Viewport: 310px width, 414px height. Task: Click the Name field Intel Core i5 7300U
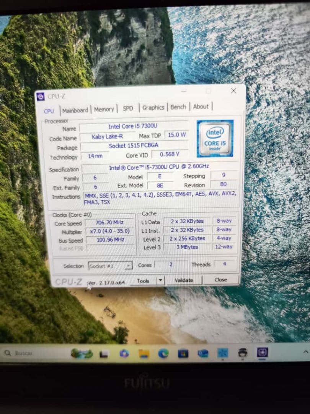click(133, 127)
